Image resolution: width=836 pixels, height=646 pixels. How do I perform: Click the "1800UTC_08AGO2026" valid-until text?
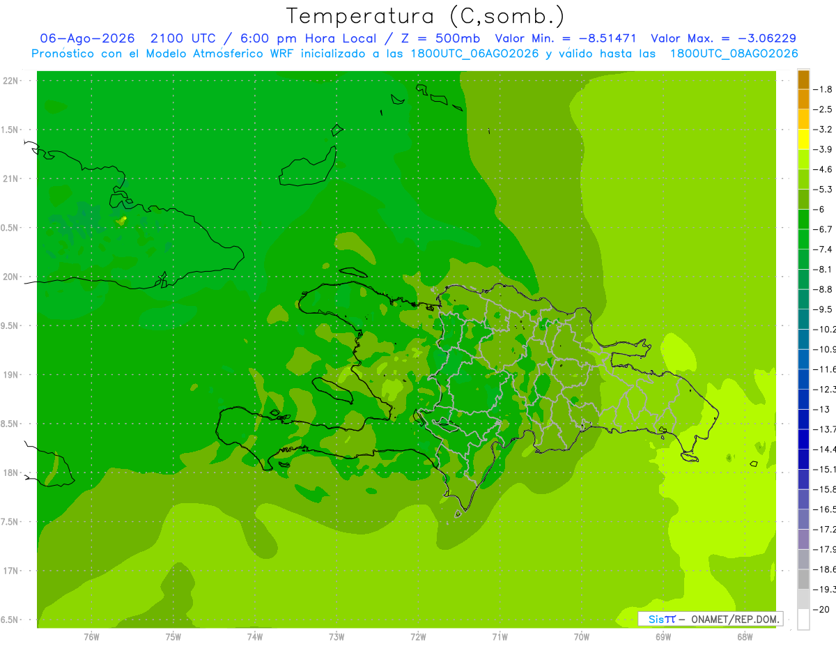pos(734,54)
